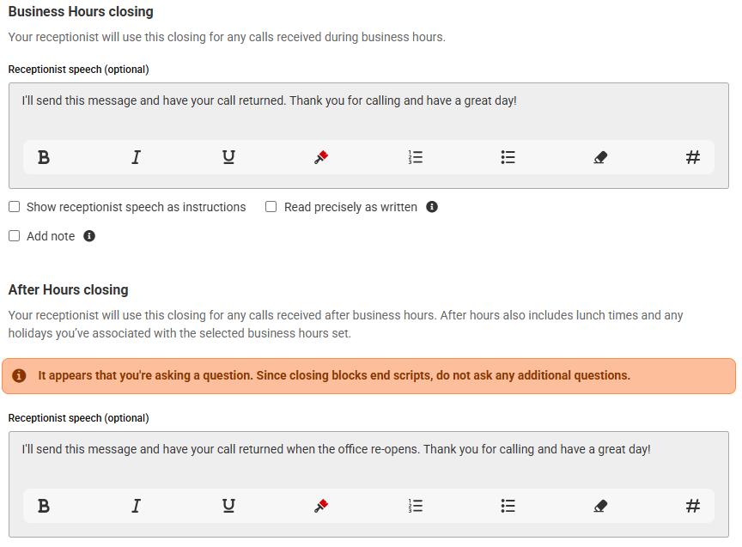The width and height of the screenshot is (742, 547).
Task: Insert numbered list in Business Hours editor
Action: tap(416, 157)
